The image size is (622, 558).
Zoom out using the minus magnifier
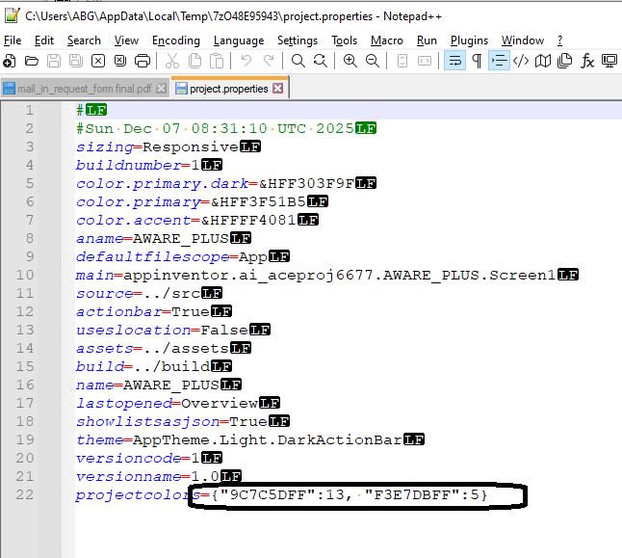(x=372, y=61)
